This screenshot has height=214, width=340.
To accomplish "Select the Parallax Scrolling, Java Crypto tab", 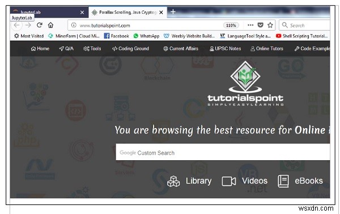I will click(x=127, y=12).
